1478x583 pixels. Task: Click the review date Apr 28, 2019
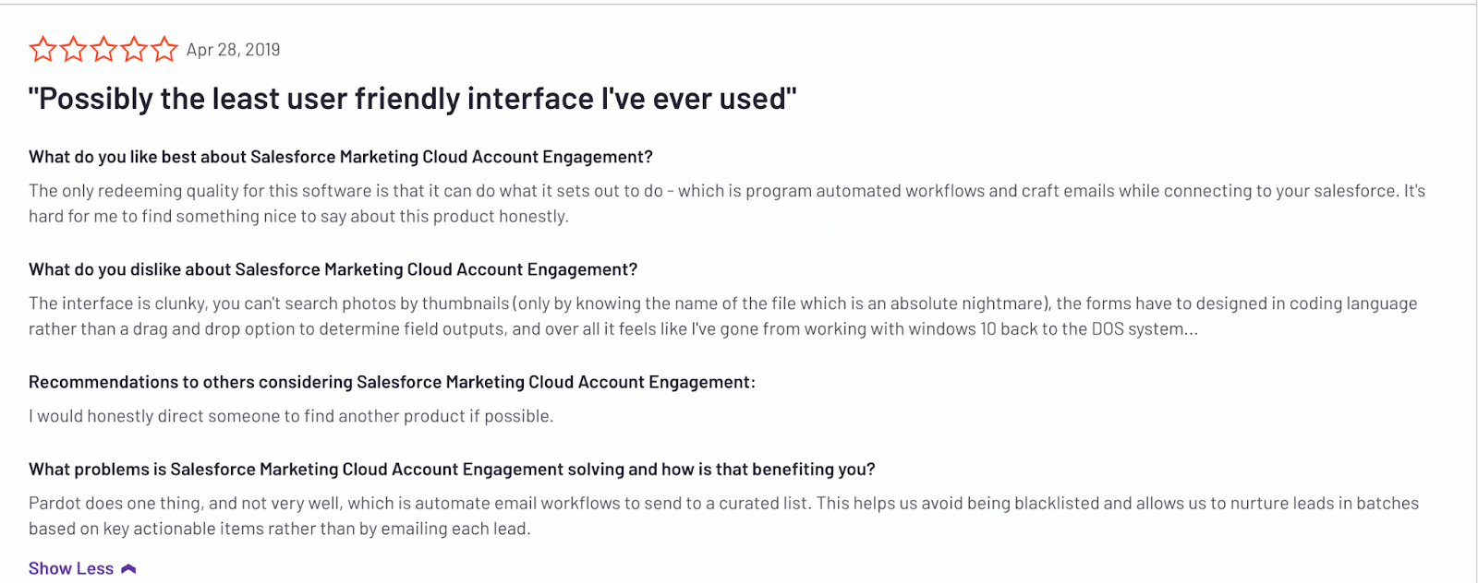(x=233, y=50)
